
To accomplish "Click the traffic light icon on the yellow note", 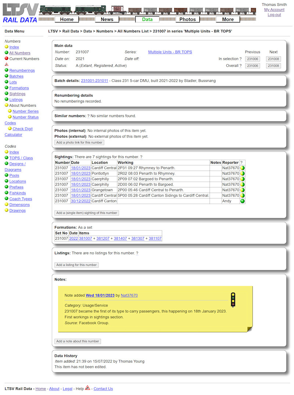I will tap(233, 300).
